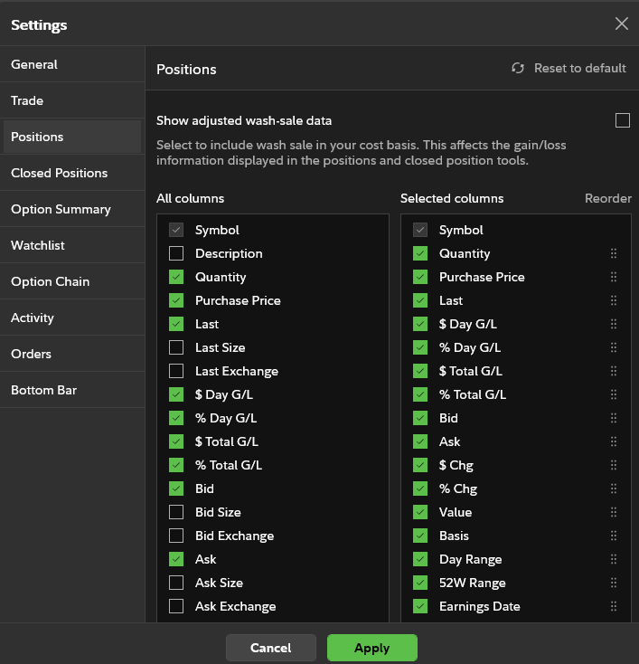Screen dimensions: 639x664
Task: Enable Show adjusted wash-sale data checkbox
Action: pyautogui.click(x=622, y=120)
